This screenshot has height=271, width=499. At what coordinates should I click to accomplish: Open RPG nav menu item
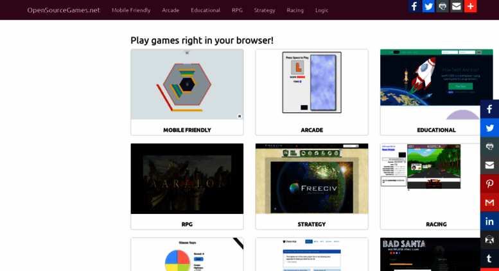pos(237,10)
